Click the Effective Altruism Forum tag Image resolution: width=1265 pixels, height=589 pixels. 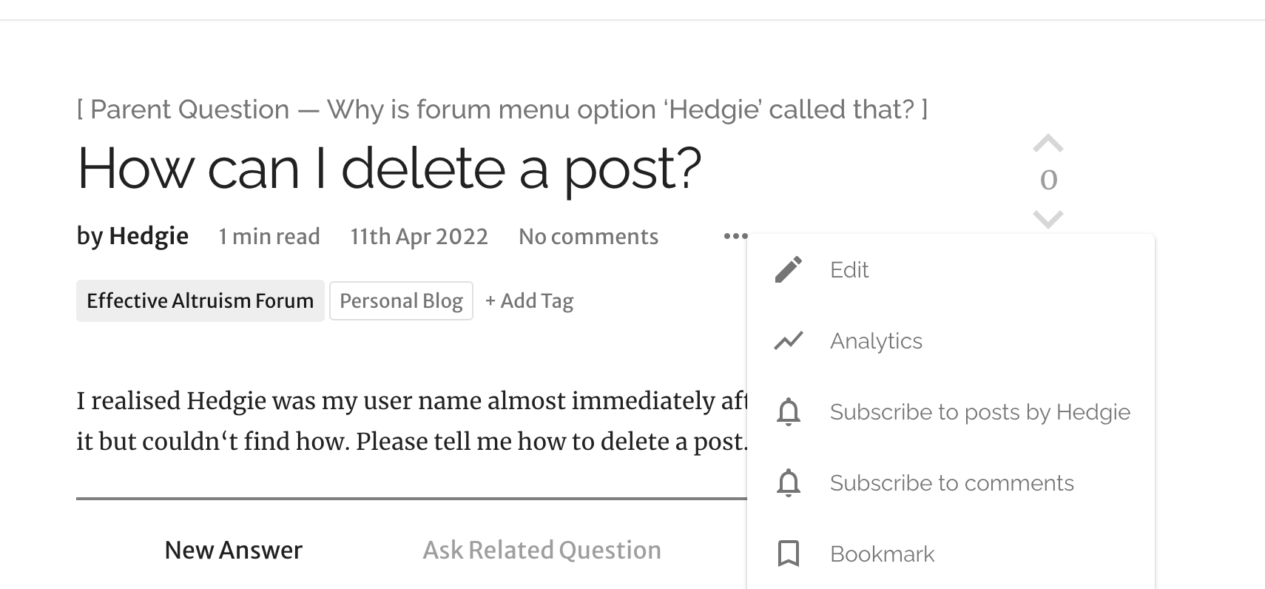pyautogui.click(x=200, y=300)
